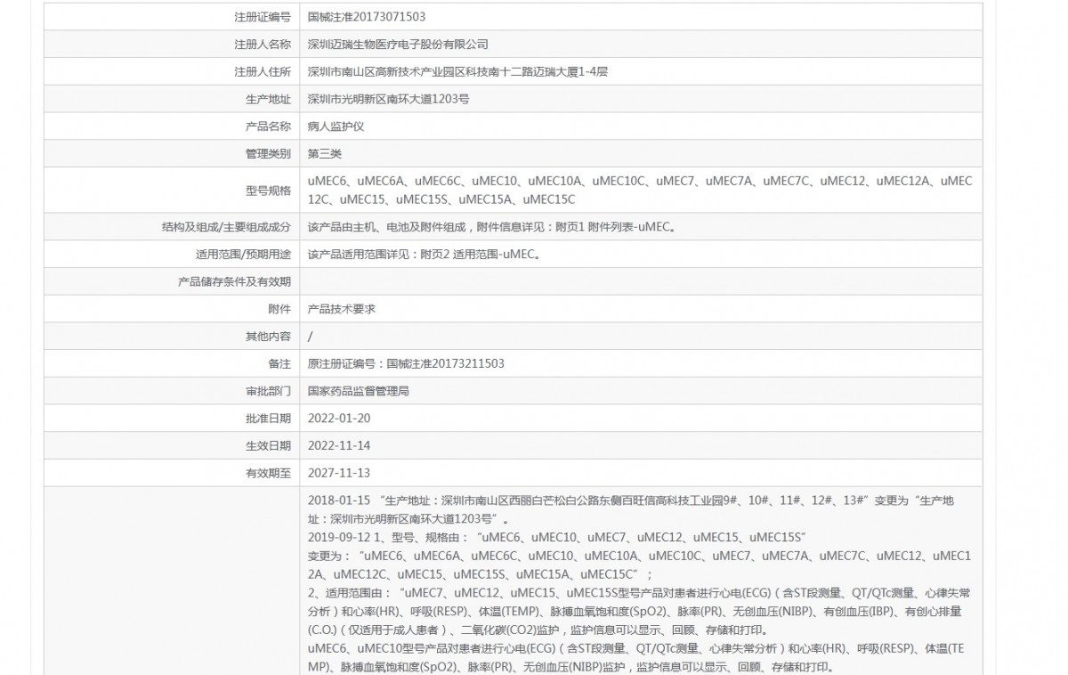Click the 批准日期 label
The width and height of the screenshot is (1068, 675).
coord(268,419)
